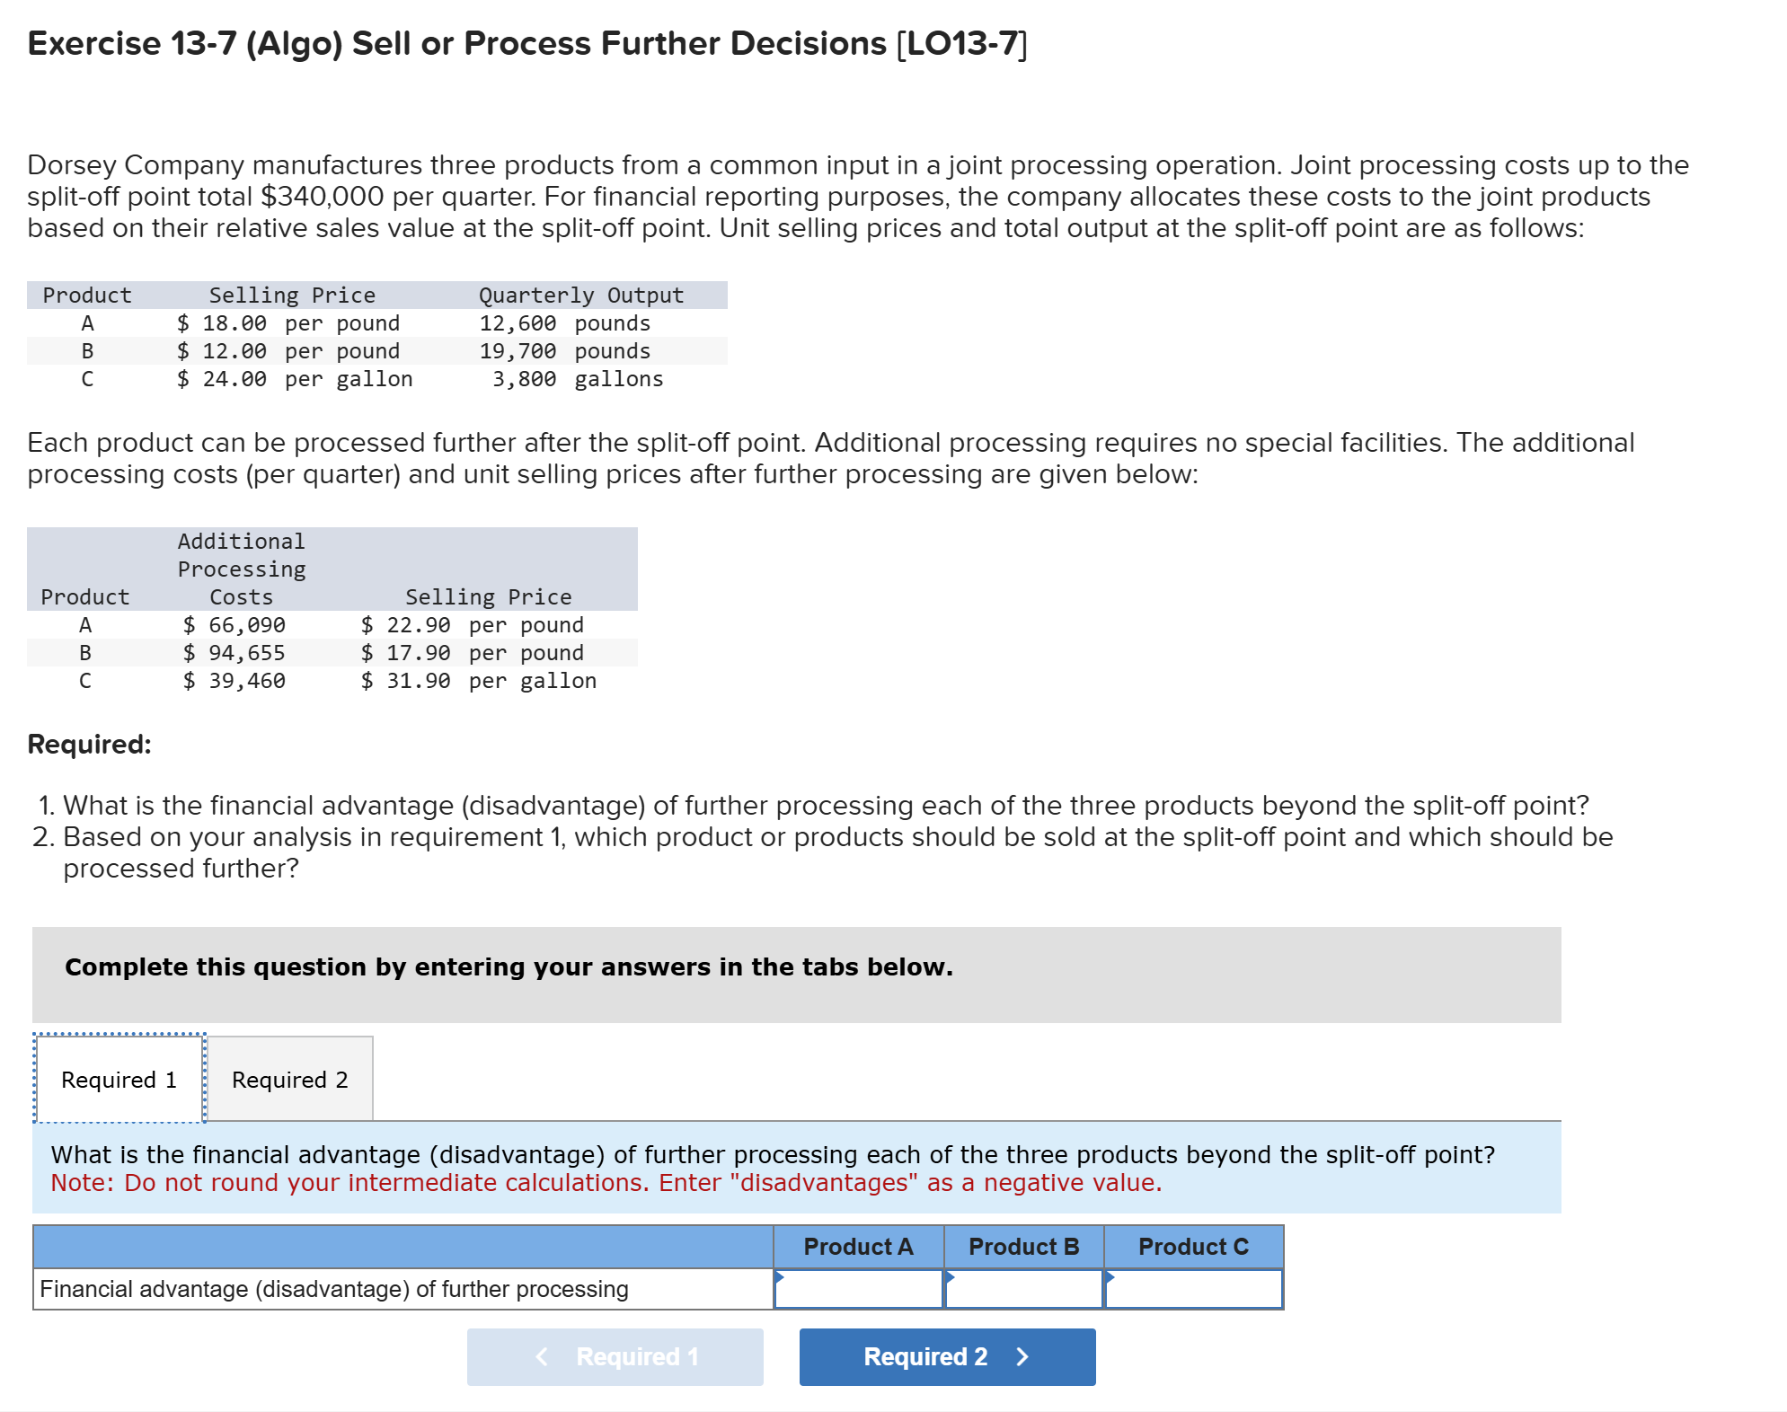Click the left chevron on Required 1 button
The image size is (1787, 1412).
click(541, 1356)
